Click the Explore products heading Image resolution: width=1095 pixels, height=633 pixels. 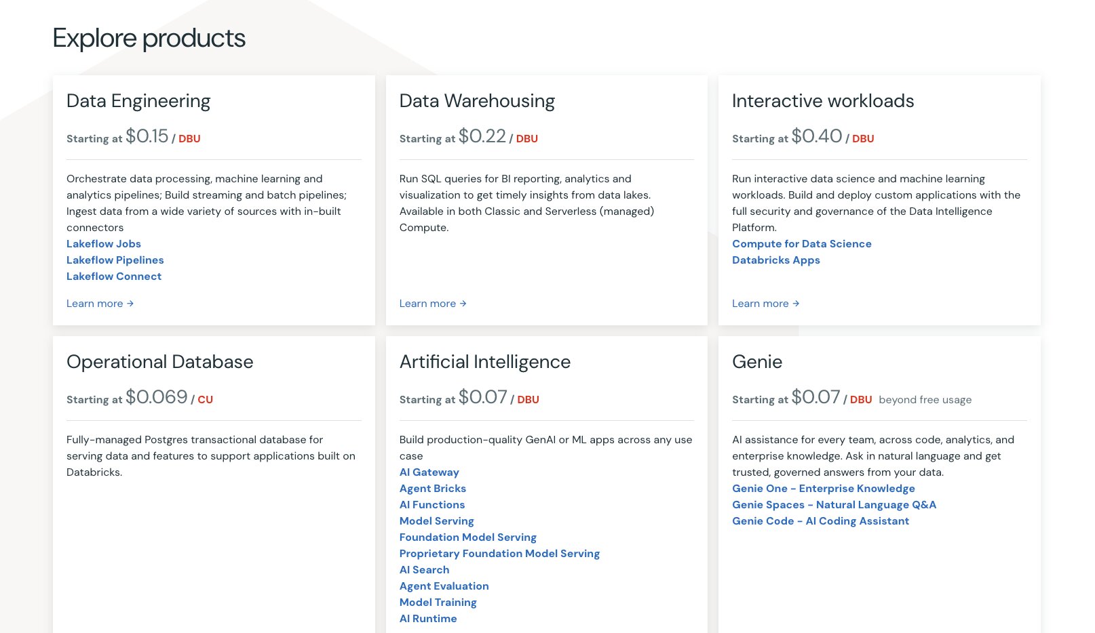point(149,39)
